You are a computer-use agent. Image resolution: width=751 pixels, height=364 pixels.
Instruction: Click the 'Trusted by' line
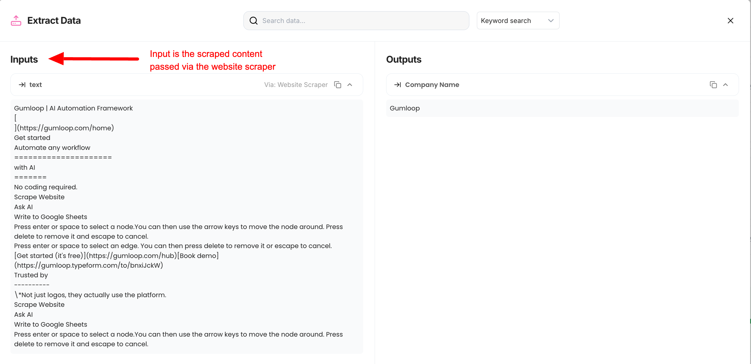[x=31, y=275]
